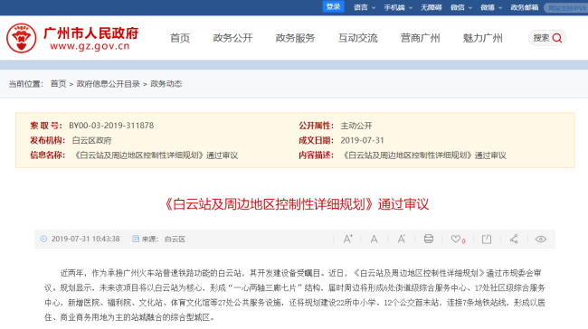Open 政务公开 navigation item
The height and width of the screenshot is (329, 588).
click(232, 38)
